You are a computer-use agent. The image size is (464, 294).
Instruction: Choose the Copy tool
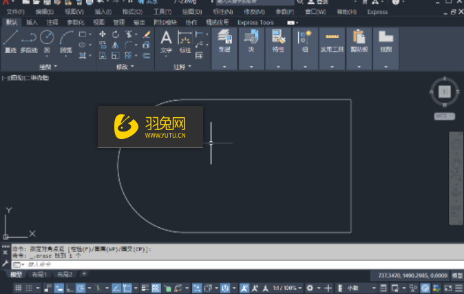[x=103, y=45]
